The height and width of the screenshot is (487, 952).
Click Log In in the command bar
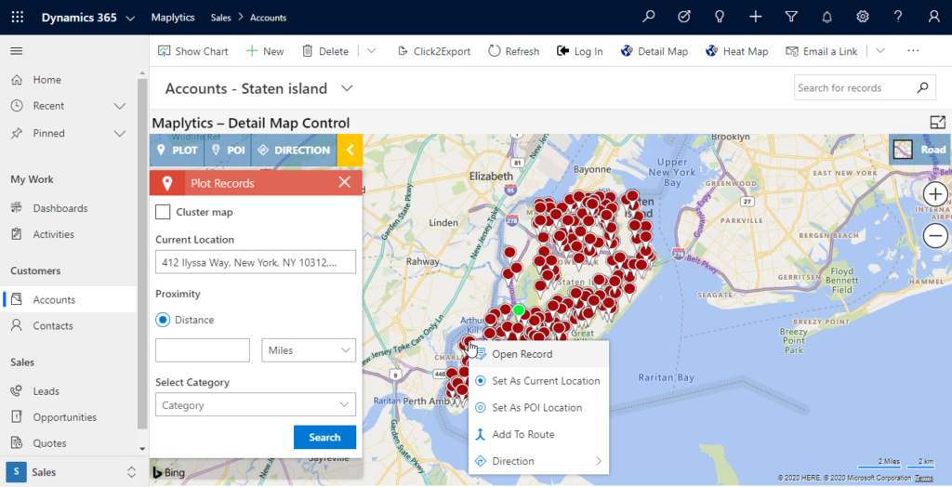point(580,51)
